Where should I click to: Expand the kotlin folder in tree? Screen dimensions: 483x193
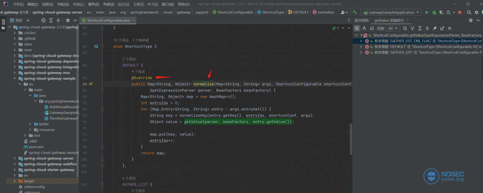coord(30,124)
